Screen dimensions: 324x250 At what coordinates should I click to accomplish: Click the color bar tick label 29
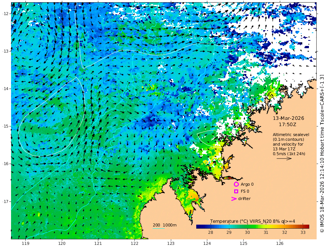point(229,232)
